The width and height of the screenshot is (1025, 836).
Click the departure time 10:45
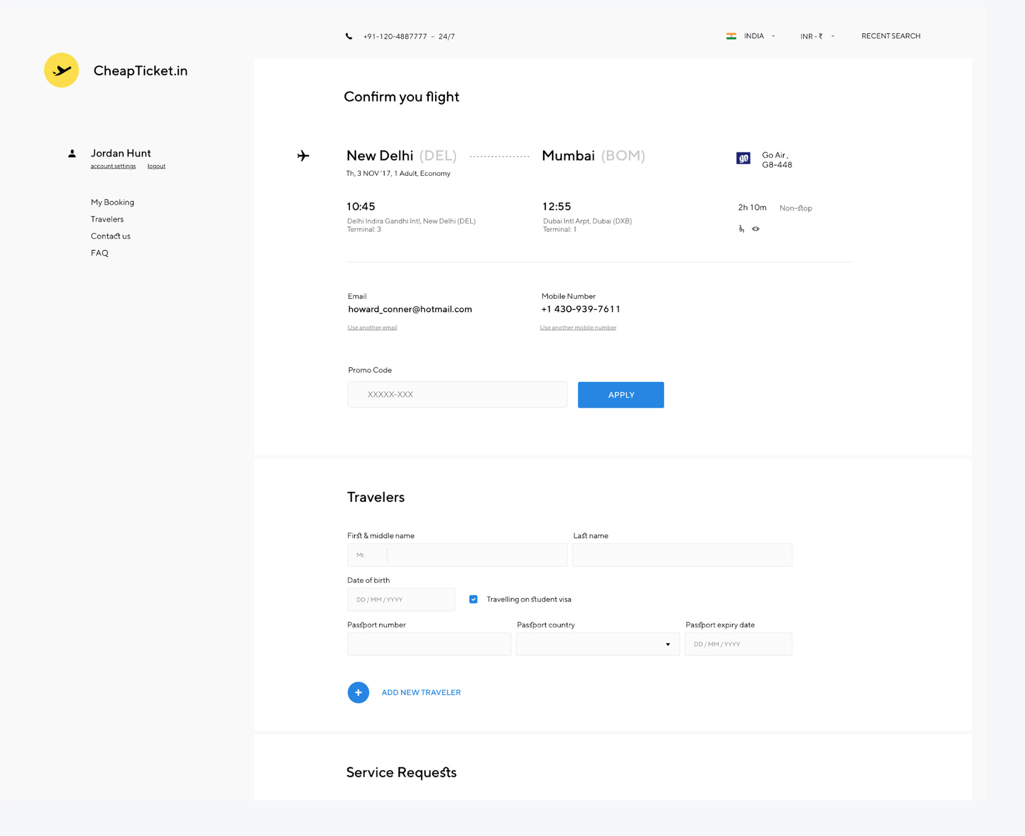[x=361, y=207]
